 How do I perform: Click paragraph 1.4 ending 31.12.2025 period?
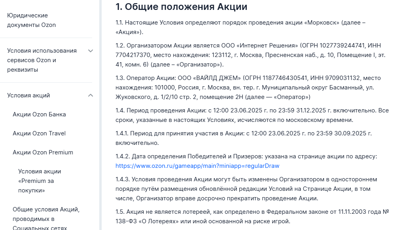tap(252, 115)
